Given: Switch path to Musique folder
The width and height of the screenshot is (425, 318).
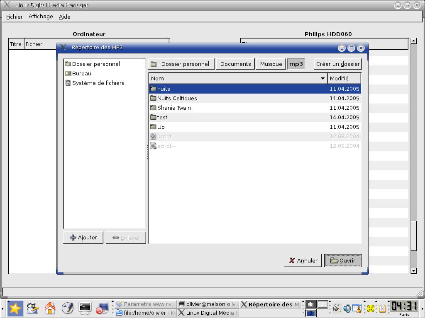Looking at the screenshot, I should point(271,64).
